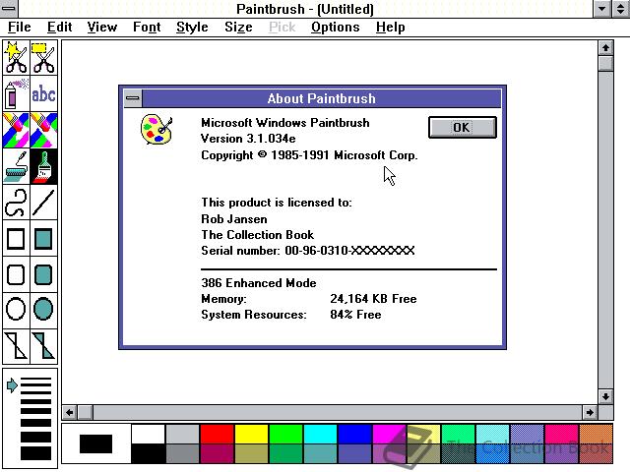Select the empty Polygon tool
The width and height of the screenshot is (630, 472).
tap(16, 345)
